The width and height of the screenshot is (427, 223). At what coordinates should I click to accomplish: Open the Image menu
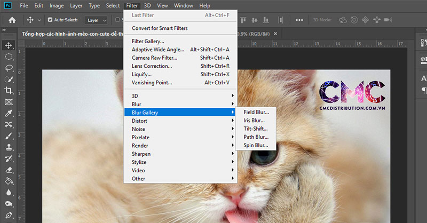point(57,5)
